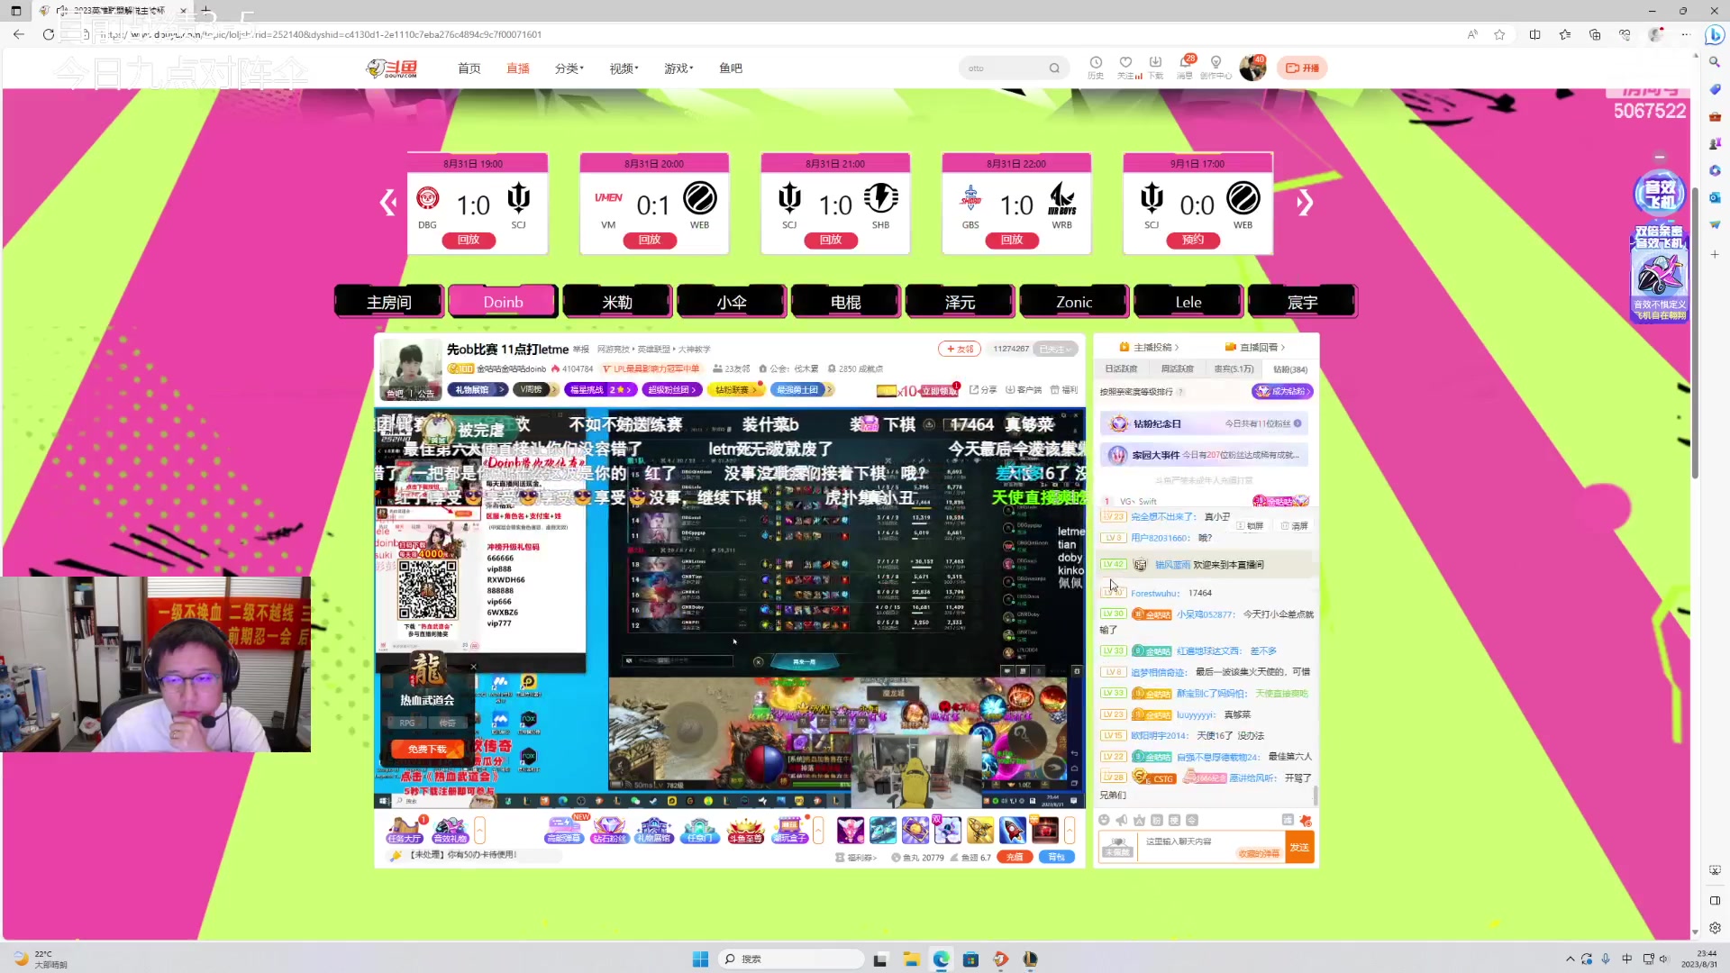Expand the 视频 dropdown in nav
The width and height of the screenshot is (1730, 973).
coord(624,68)
